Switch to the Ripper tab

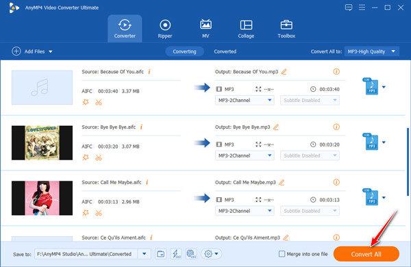click(x=165, y=29)
